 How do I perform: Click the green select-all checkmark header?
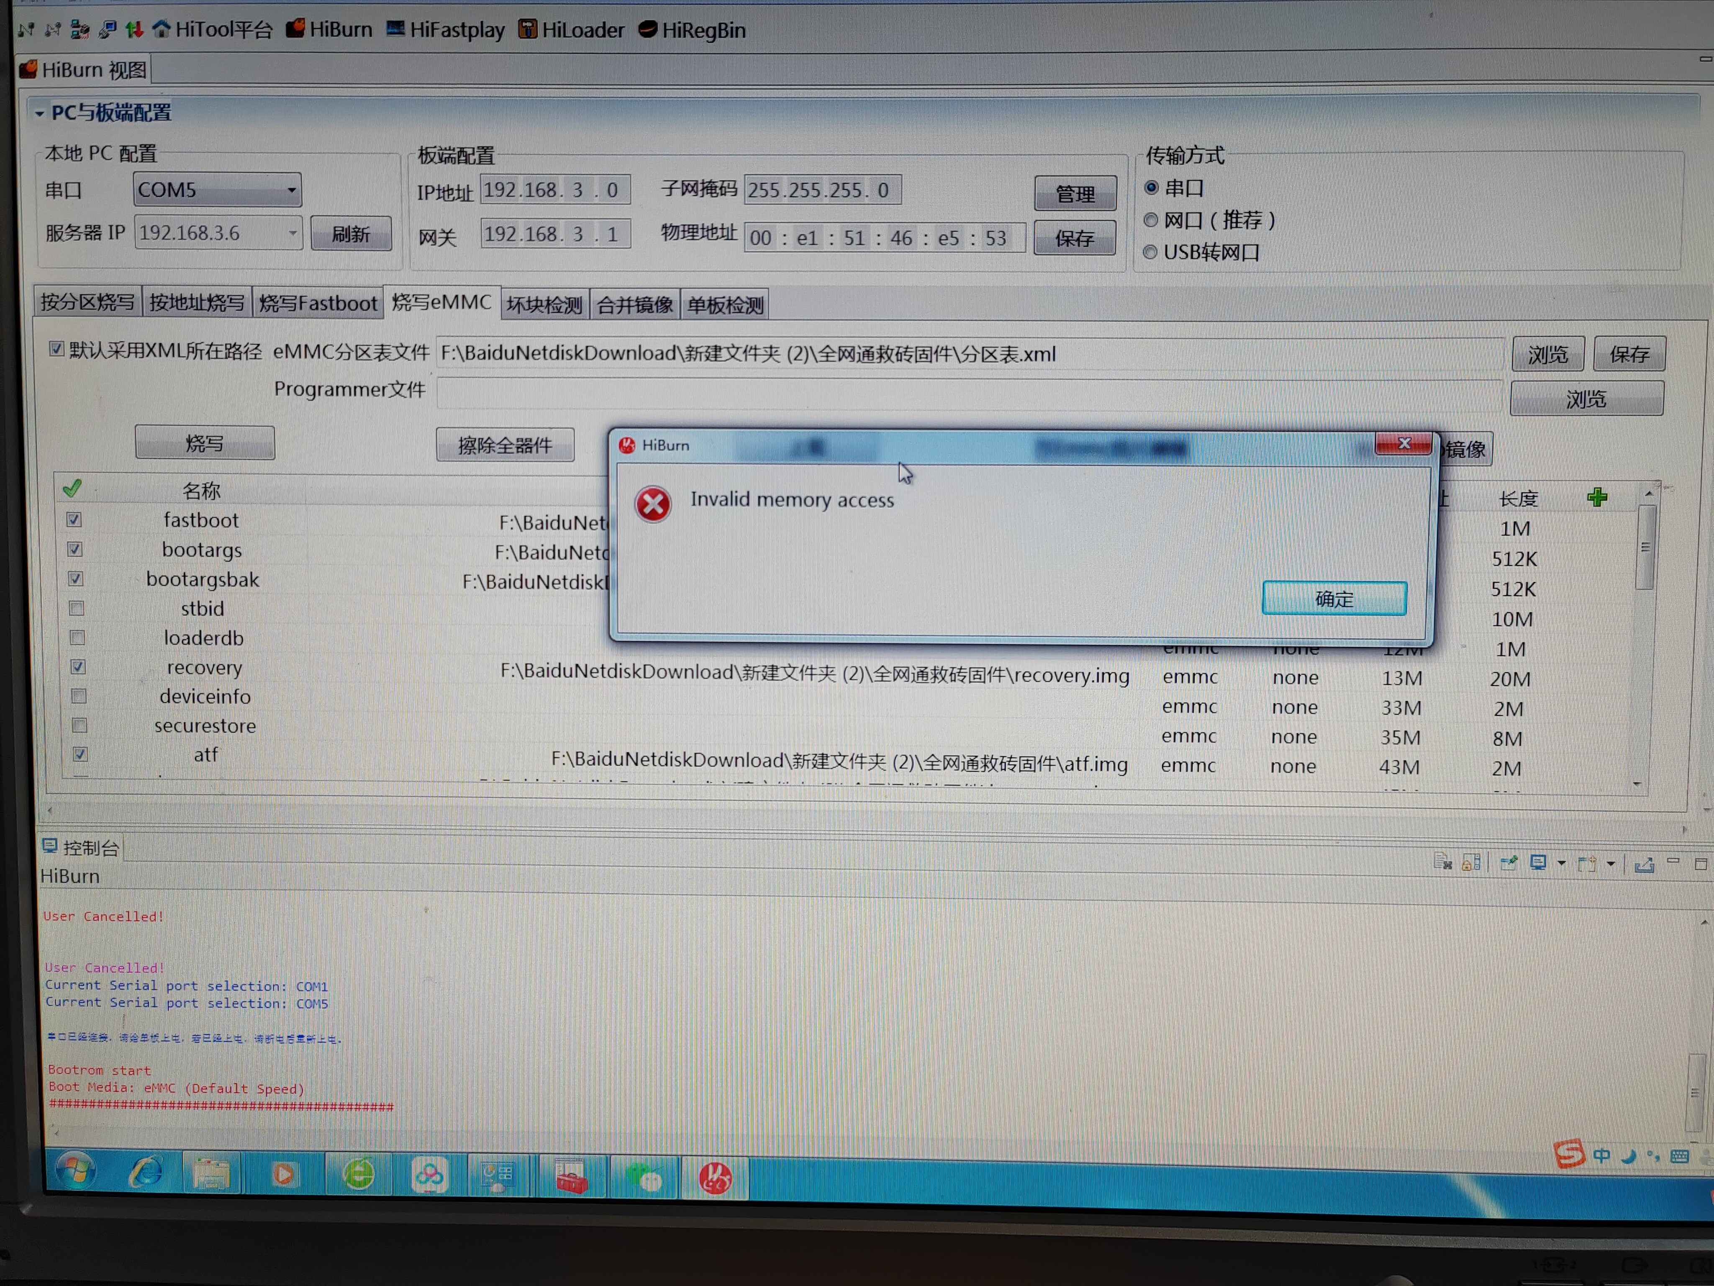(72, 489)
